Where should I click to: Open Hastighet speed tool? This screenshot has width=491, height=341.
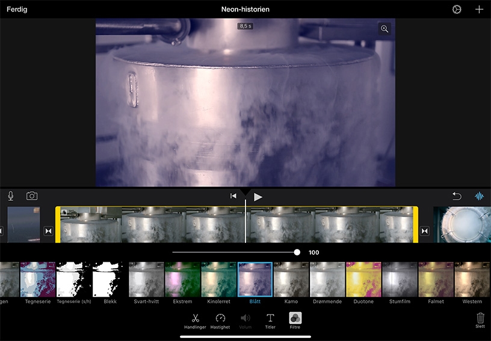coord(220,321)
